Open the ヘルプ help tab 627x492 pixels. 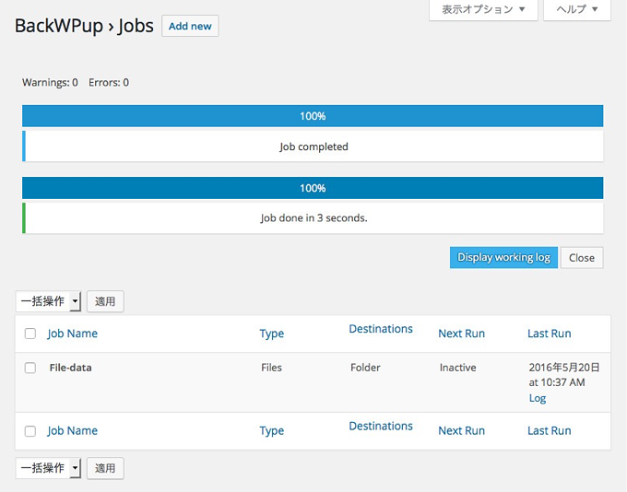[x=577, y=9]
